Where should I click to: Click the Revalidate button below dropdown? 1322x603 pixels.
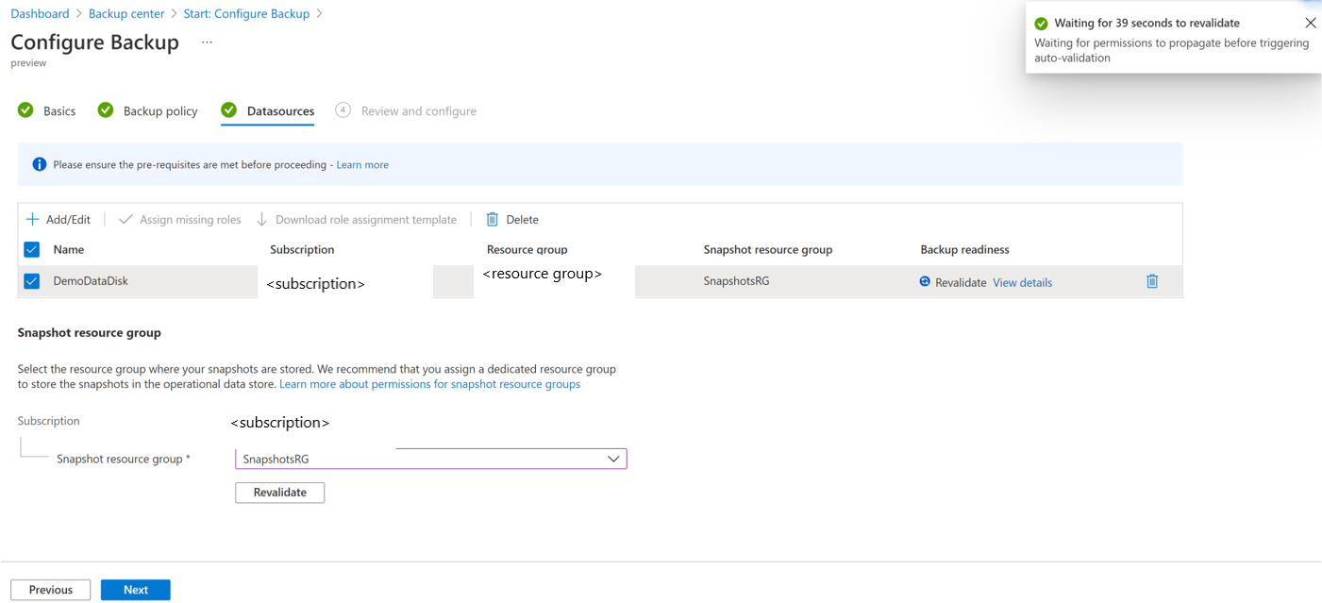pyautogui.click(x=279, y=493)
